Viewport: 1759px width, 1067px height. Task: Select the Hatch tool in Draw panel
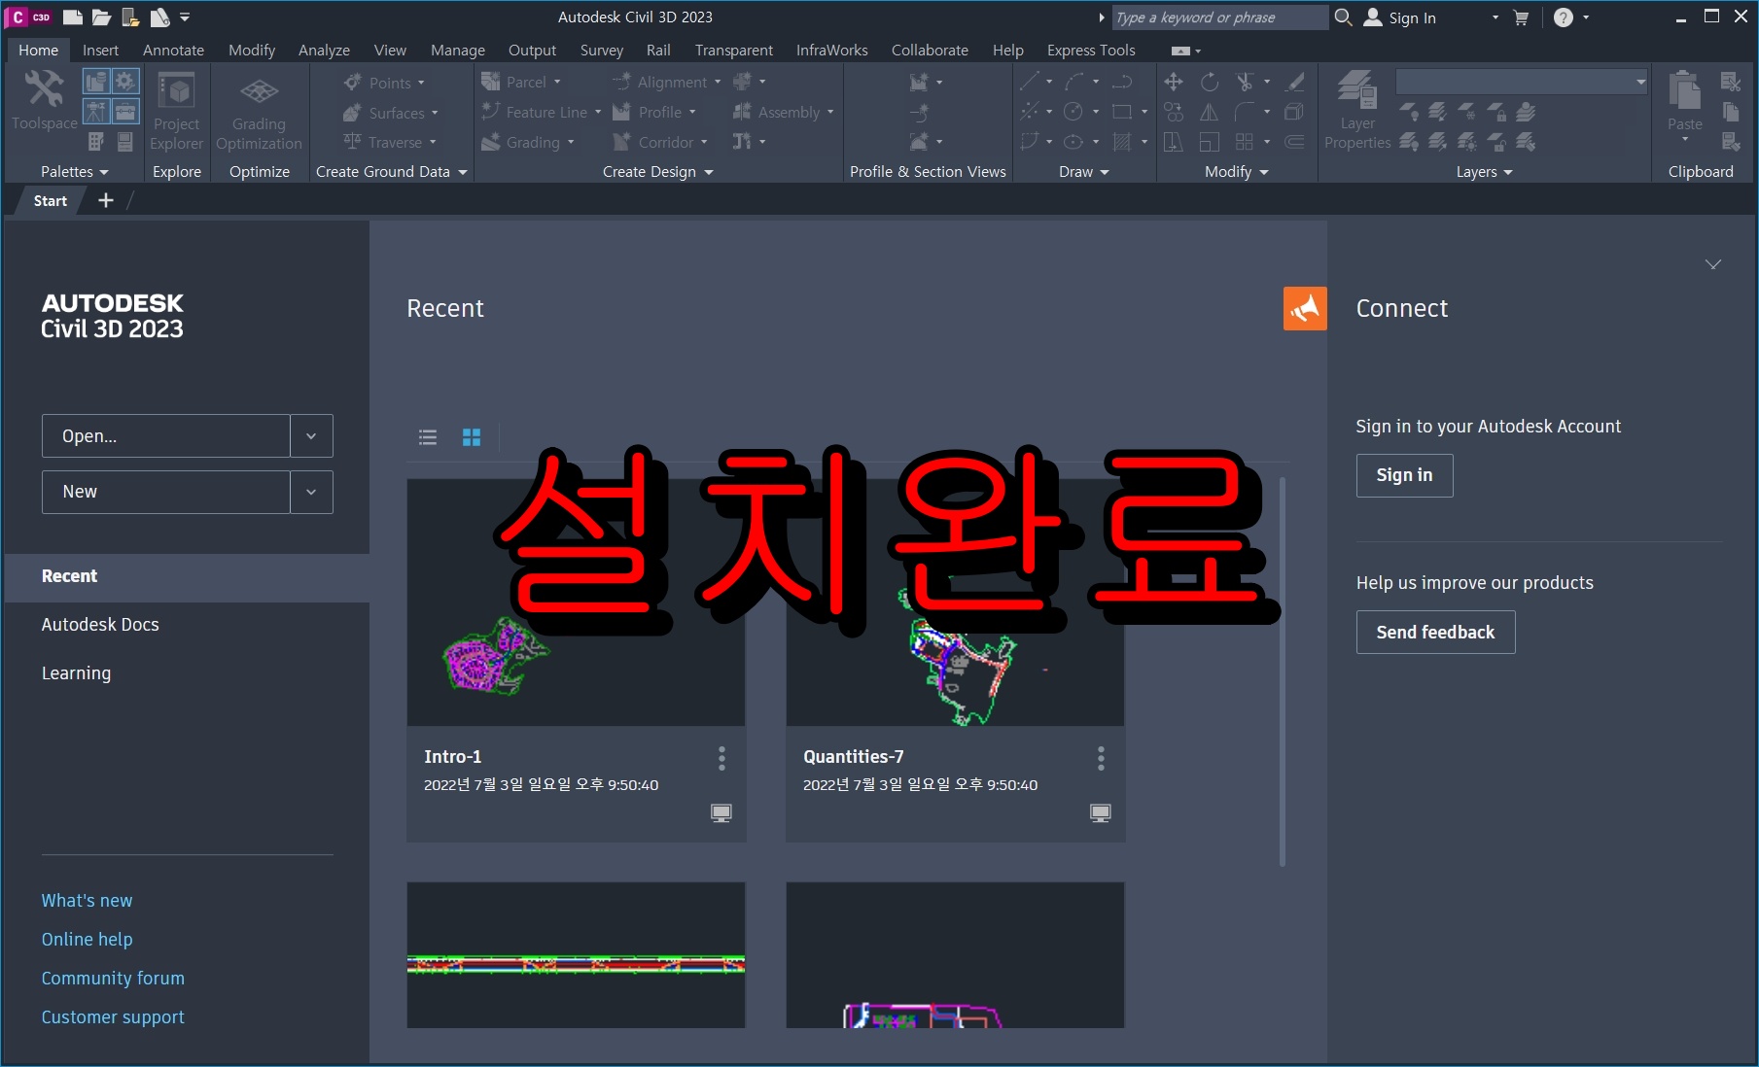point(1122,142)
